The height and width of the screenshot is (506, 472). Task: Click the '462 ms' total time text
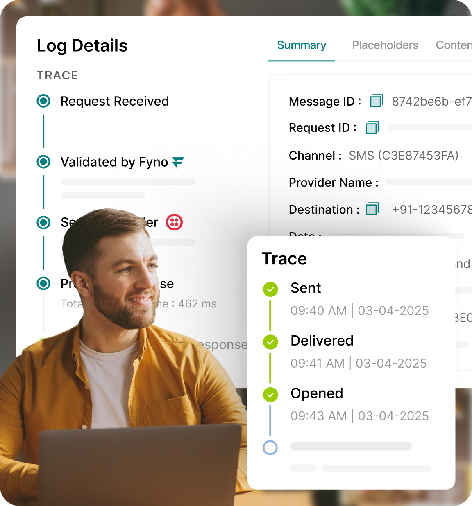click(x=197, y=304)
